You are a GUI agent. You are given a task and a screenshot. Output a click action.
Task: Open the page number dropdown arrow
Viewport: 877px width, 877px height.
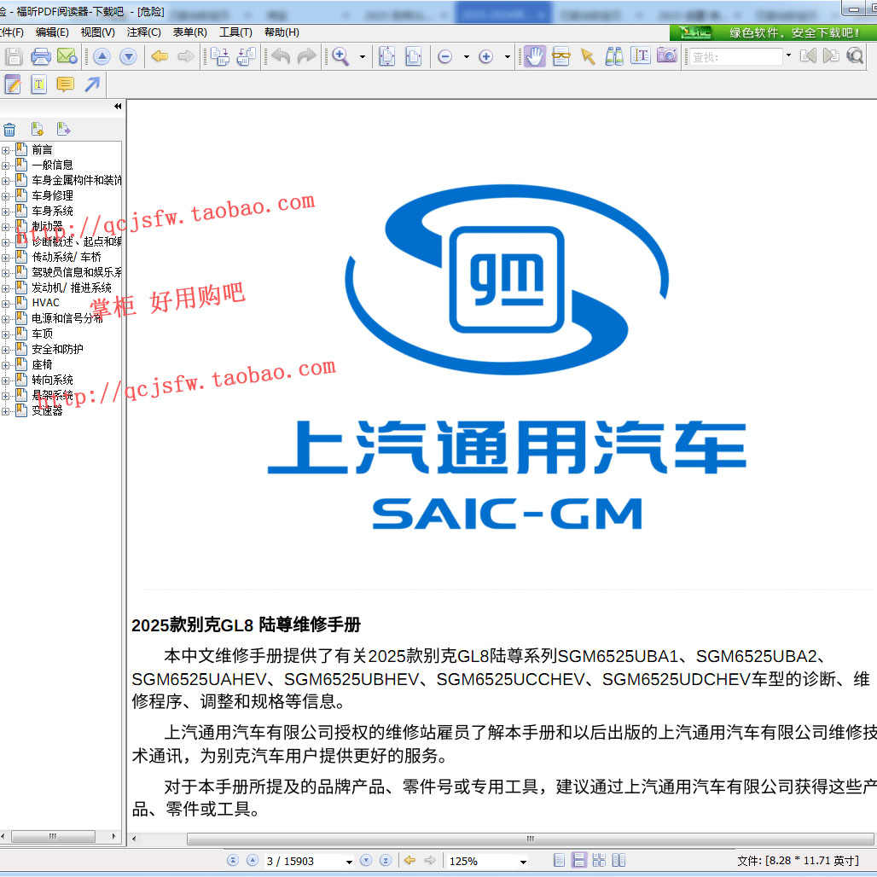point(349,862)
